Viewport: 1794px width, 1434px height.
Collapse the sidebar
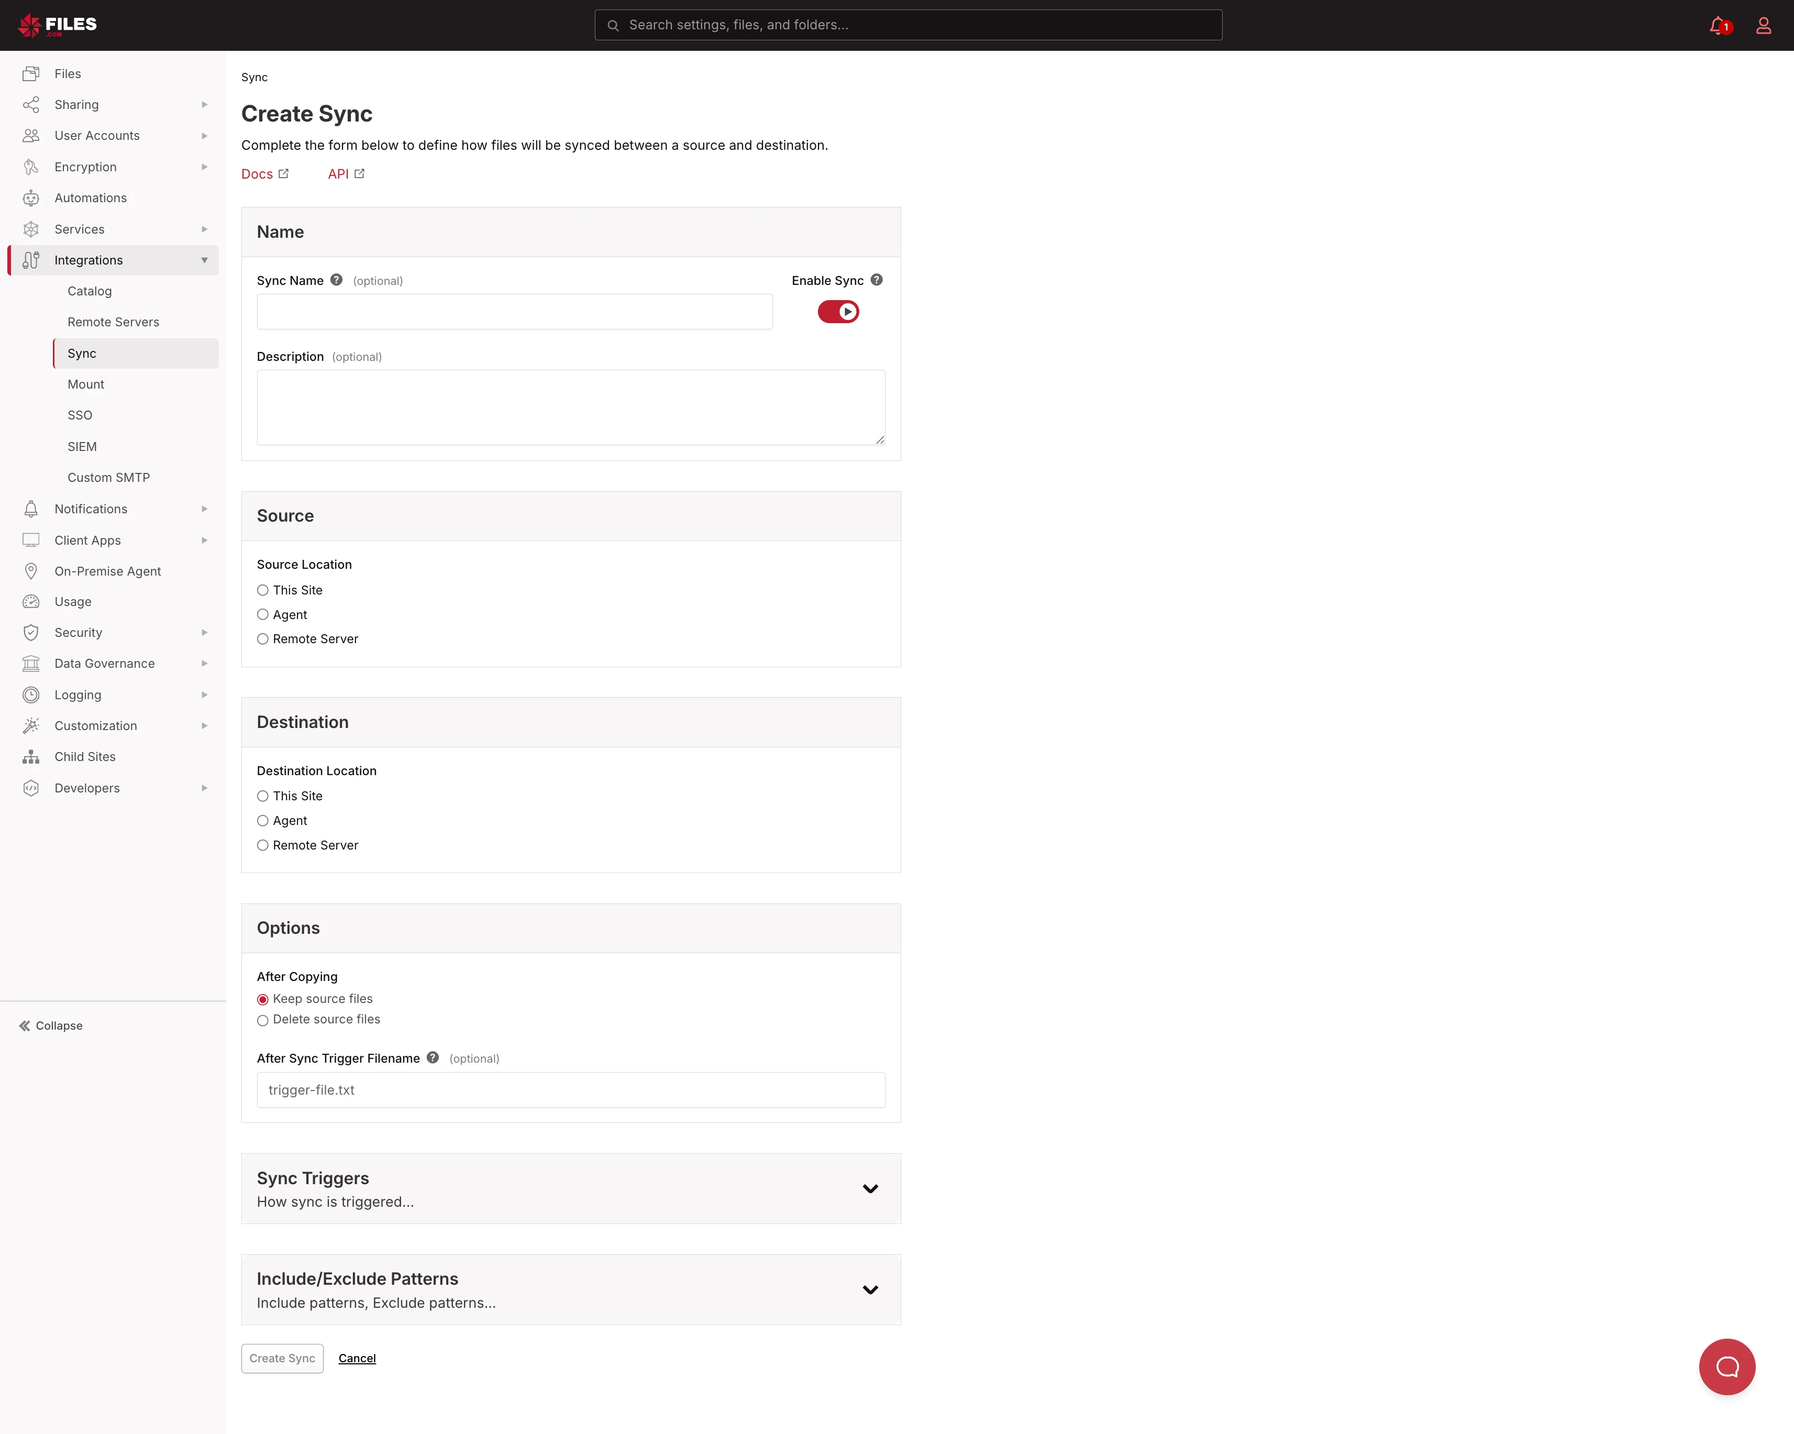tap(51, 1025)
